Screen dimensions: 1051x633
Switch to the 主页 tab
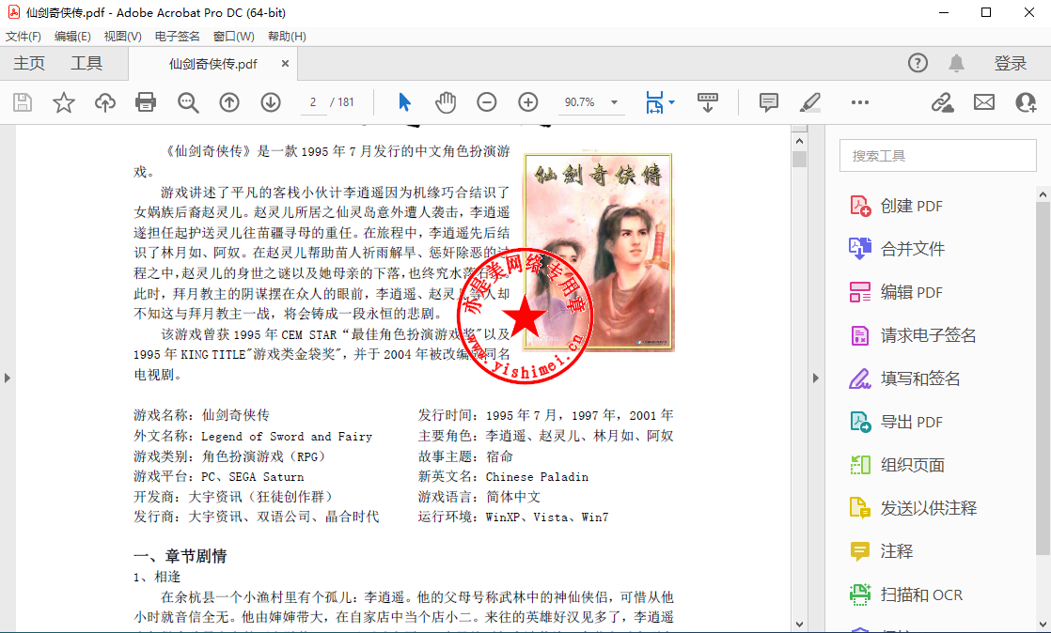pyautogui.click(x=29, y=63)
